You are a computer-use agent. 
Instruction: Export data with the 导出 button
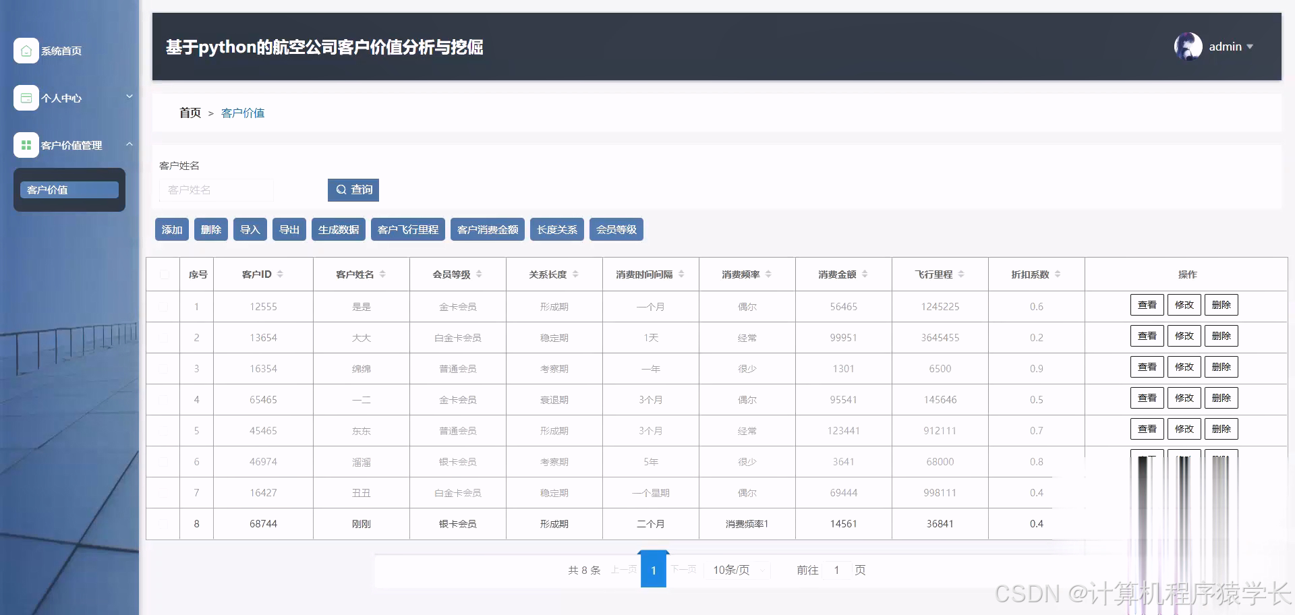pos(289,229)
